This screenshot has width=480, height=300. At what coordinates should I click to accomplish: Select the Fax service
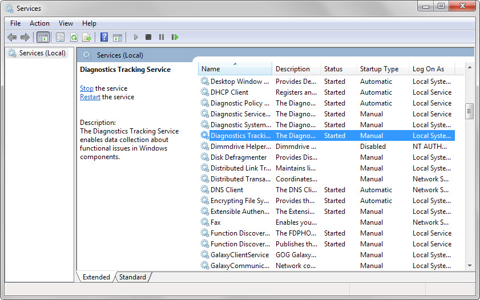[x=327, y=222]
